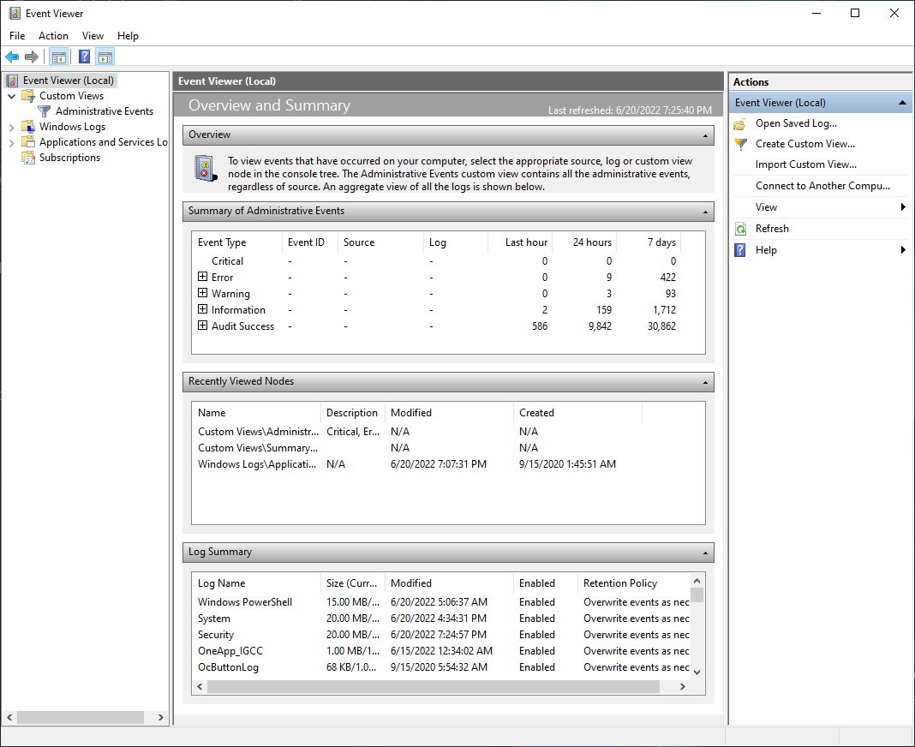The image size is (915, 747).
Task: Click Open Saved Log... action
Action: (796, 123)
